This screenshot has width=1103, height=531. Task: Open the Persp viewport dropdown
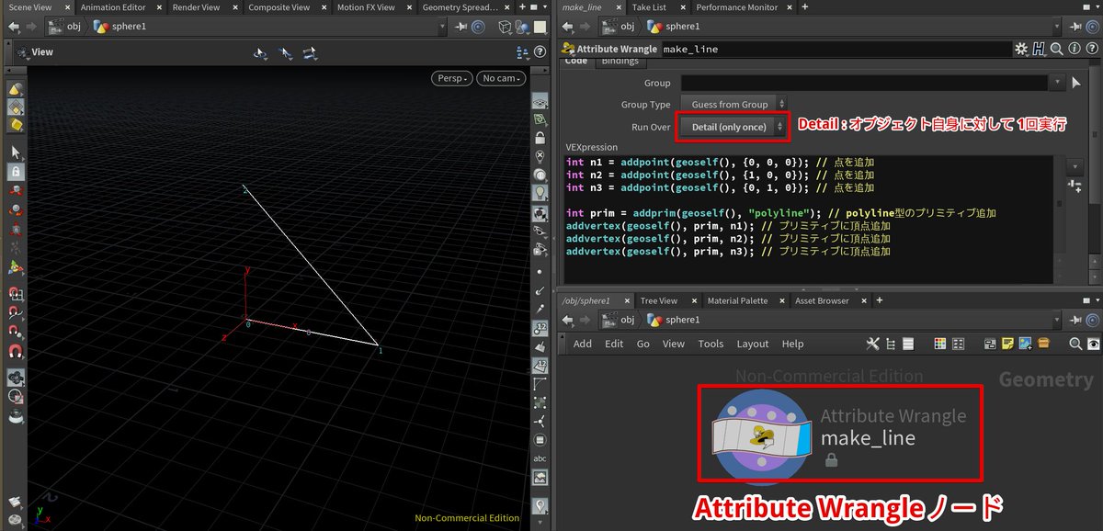coord(451,78)
